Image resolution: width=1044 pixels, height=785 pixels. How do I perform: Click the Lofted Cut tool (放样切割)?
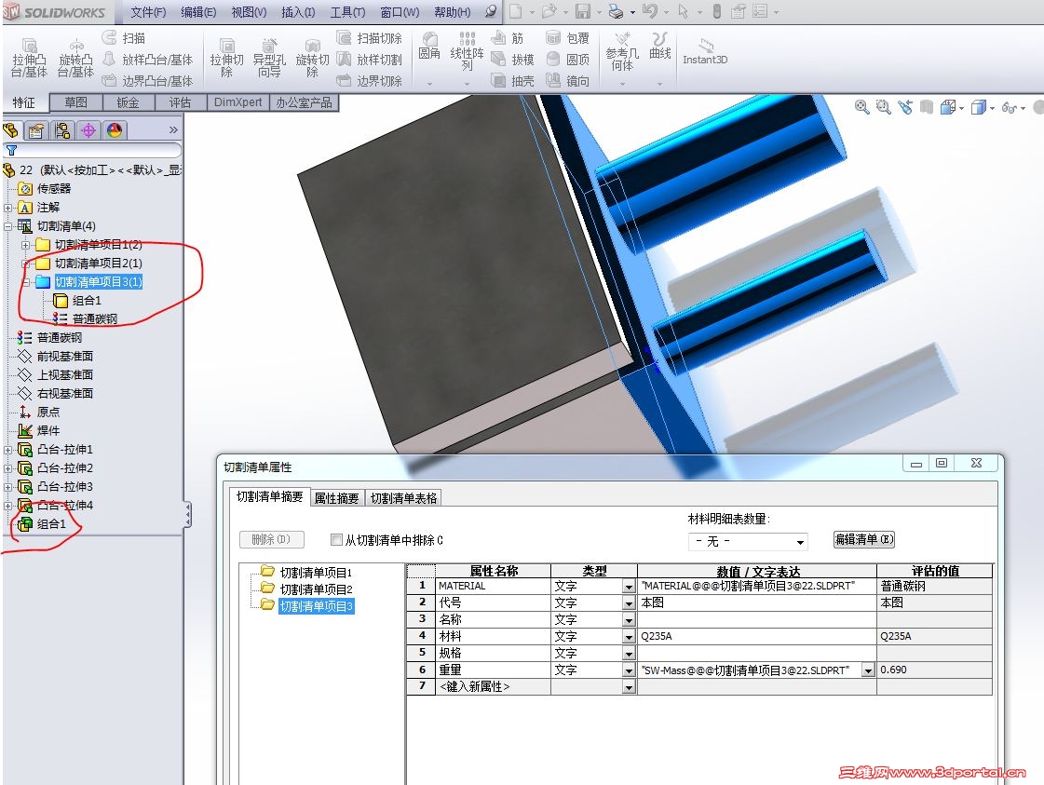pyautogui.click(x=370, y=60)
